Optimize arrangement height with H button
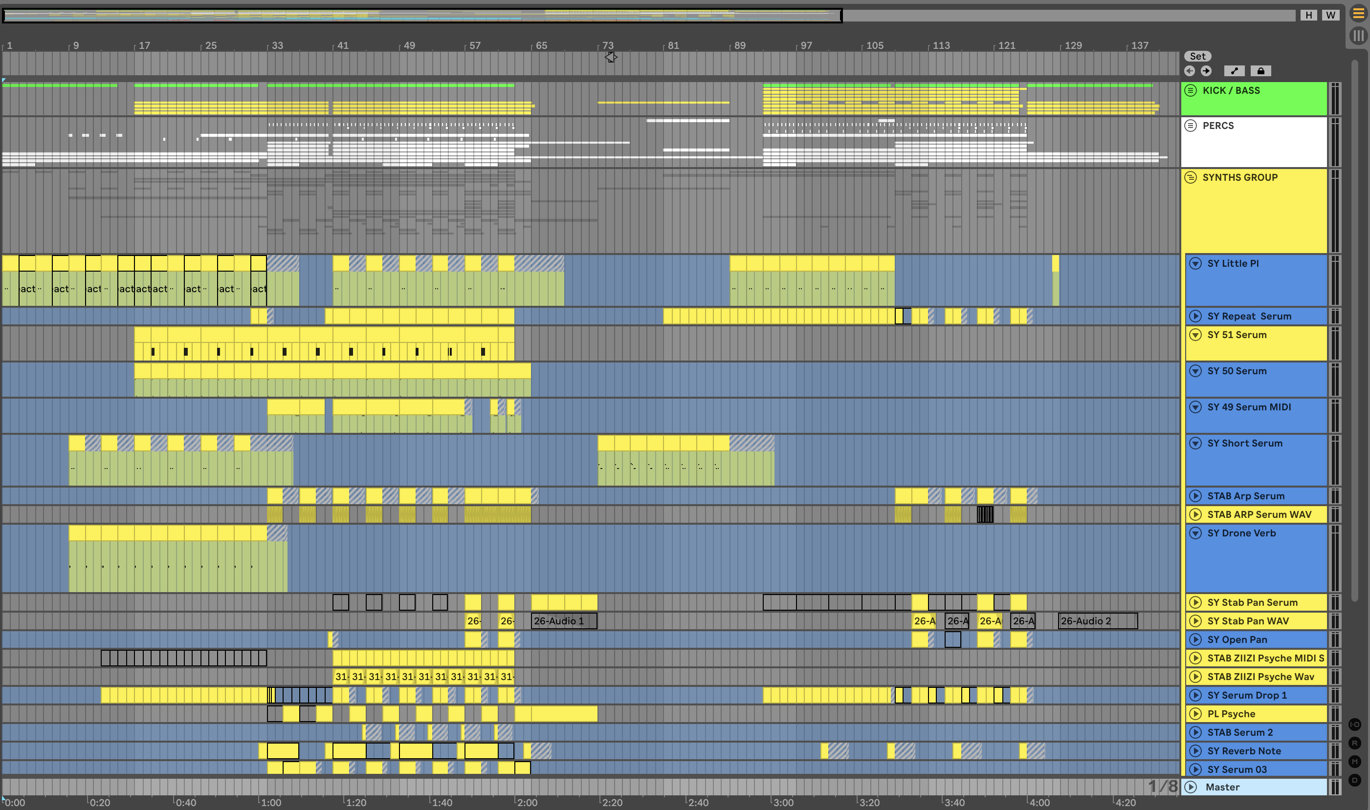The image size is (1370, 810). 1309,15
